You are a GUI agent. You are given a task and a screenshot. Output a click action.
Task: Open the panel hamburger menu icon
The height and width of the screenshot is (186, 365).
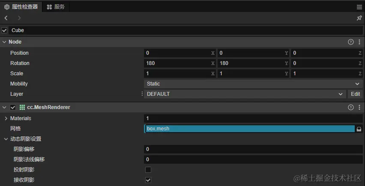pos(359,7)
